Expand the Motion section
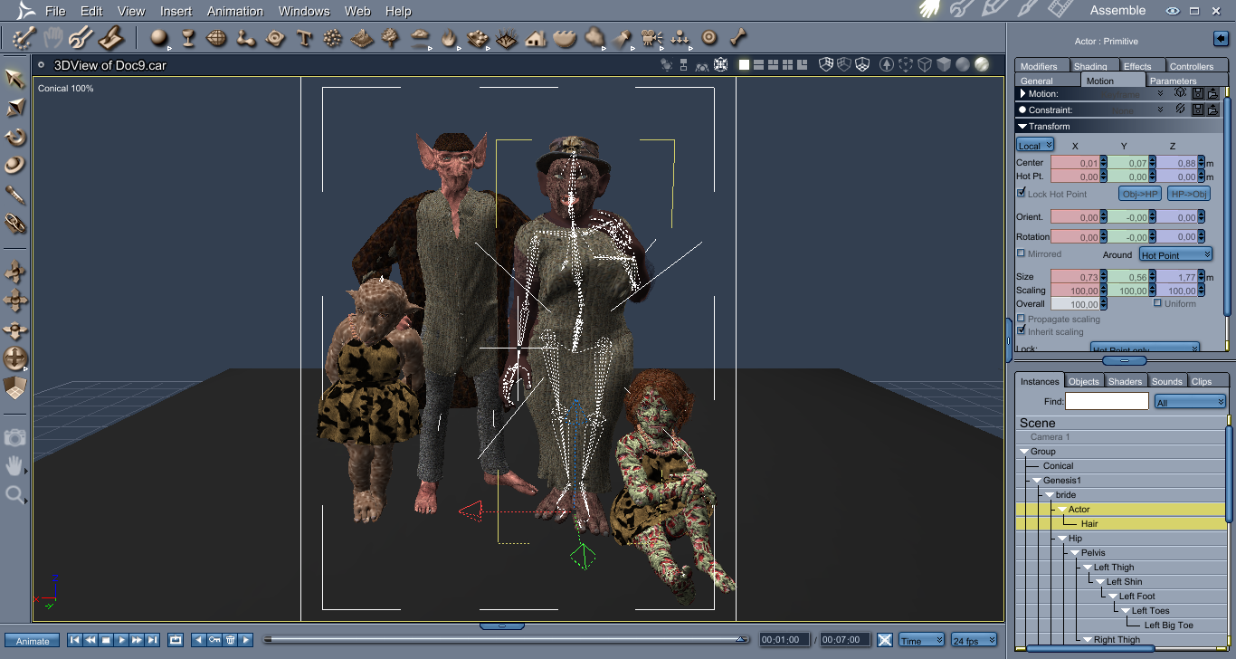1236x659 pixels. click(x=1022, y=93)
